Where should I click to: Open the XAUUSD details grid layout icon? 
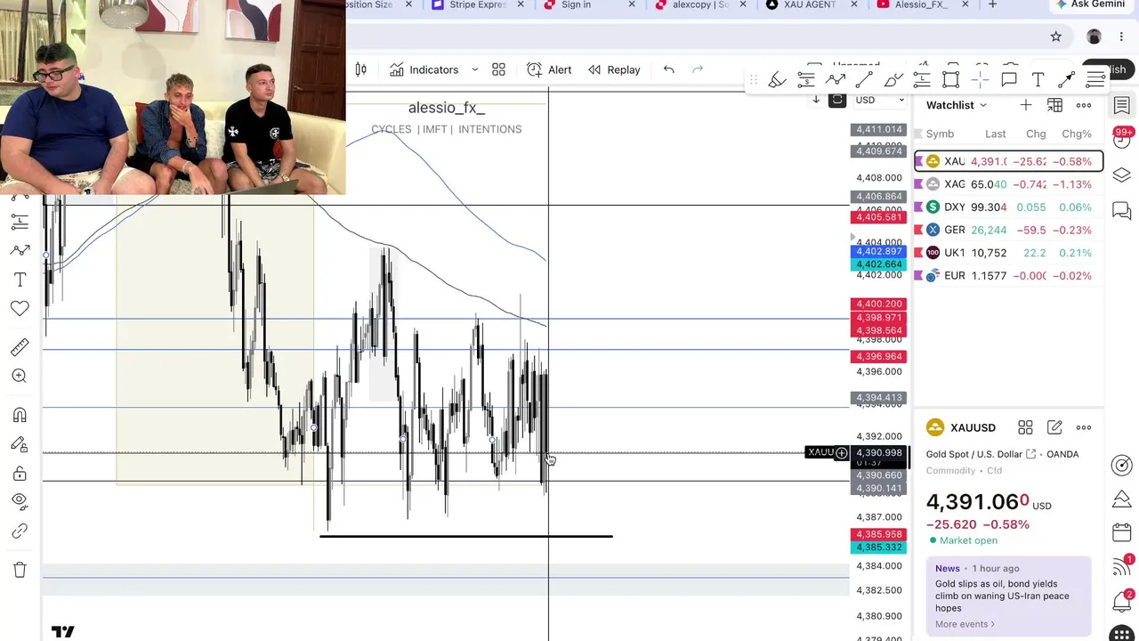tap(1025, 428)
